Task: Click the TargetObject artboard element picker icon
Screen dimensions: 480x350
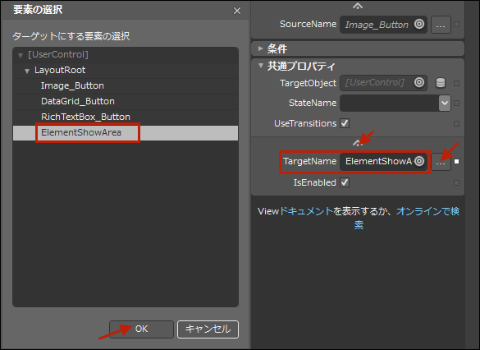Action: (419, 82)
